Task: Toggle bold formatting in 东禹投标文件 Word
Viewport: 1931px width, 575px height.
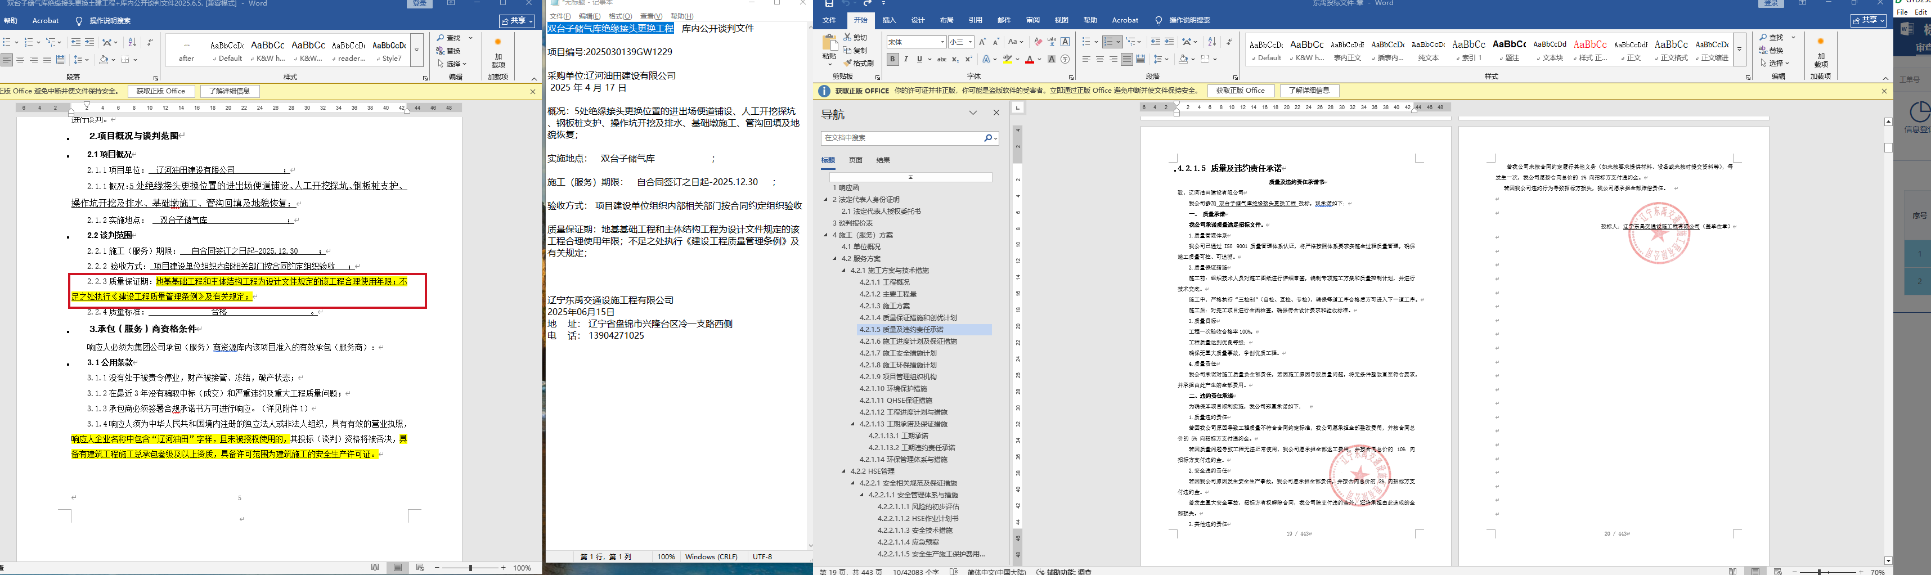Action: click(893, 59)
